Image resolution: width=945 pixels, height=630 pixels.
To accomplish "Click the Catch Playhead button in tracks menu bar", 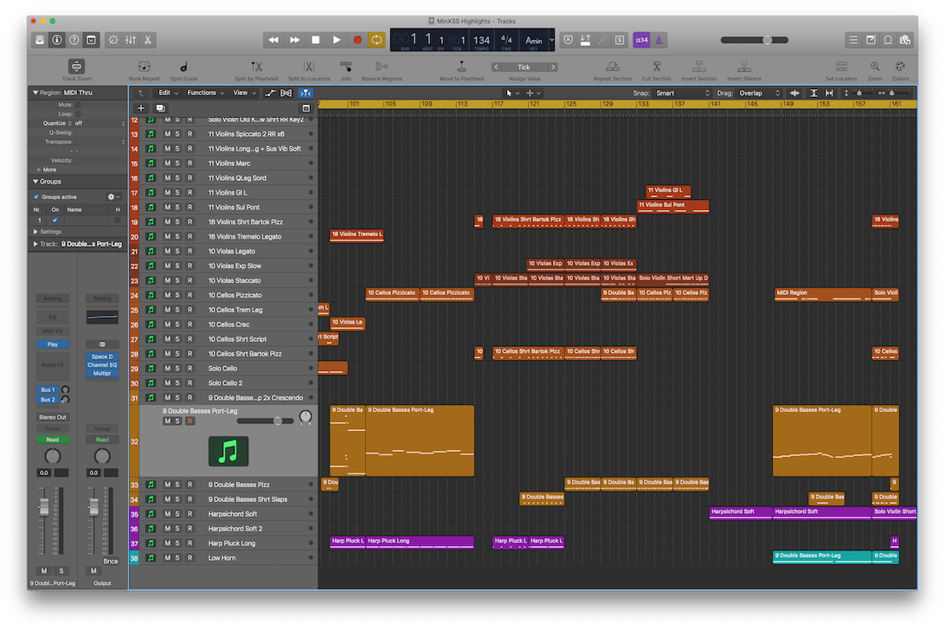I will tap(305, 93).
